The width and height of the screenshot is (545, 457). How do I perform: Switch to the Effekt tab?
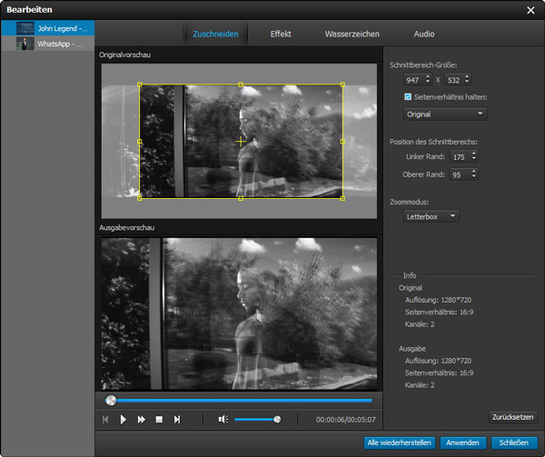pos(281,34)
